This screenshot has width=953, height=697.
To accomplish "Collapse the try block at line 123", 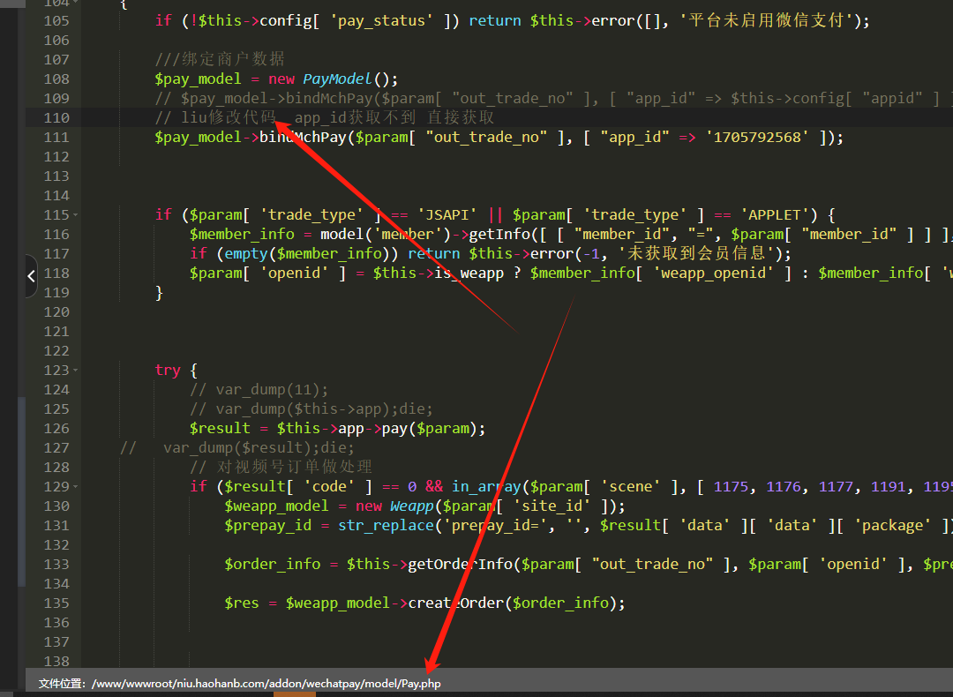I will click(x=75, y=371).
